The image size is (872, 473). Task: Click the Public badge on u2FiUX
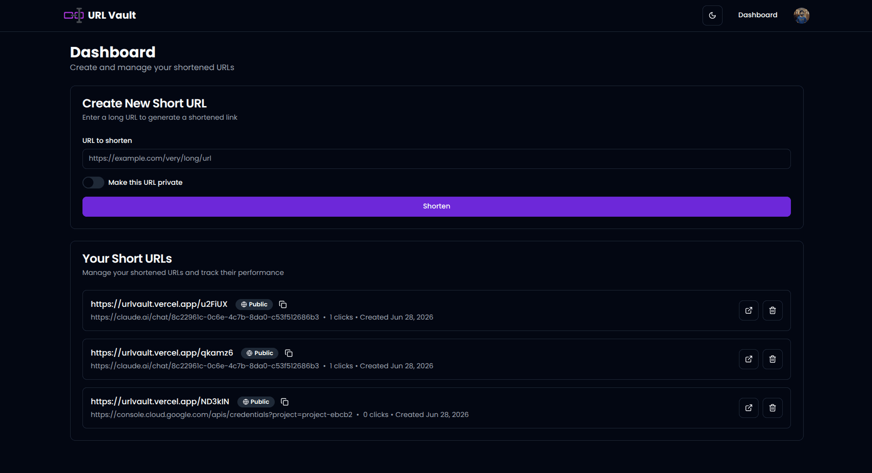coord(254,304)
